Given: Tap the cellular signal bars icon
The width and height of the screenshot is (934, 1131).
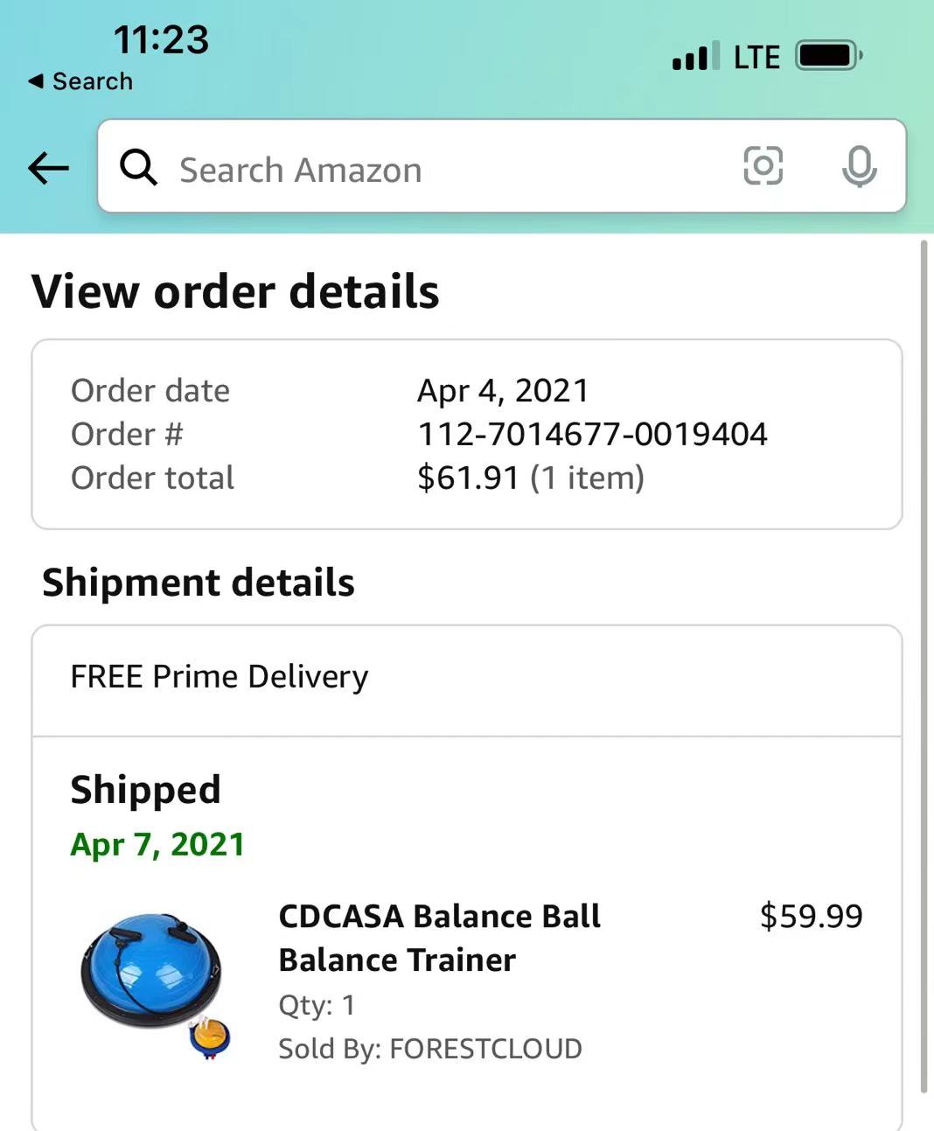Looking at the screenshot, I should tap(696, 56).
